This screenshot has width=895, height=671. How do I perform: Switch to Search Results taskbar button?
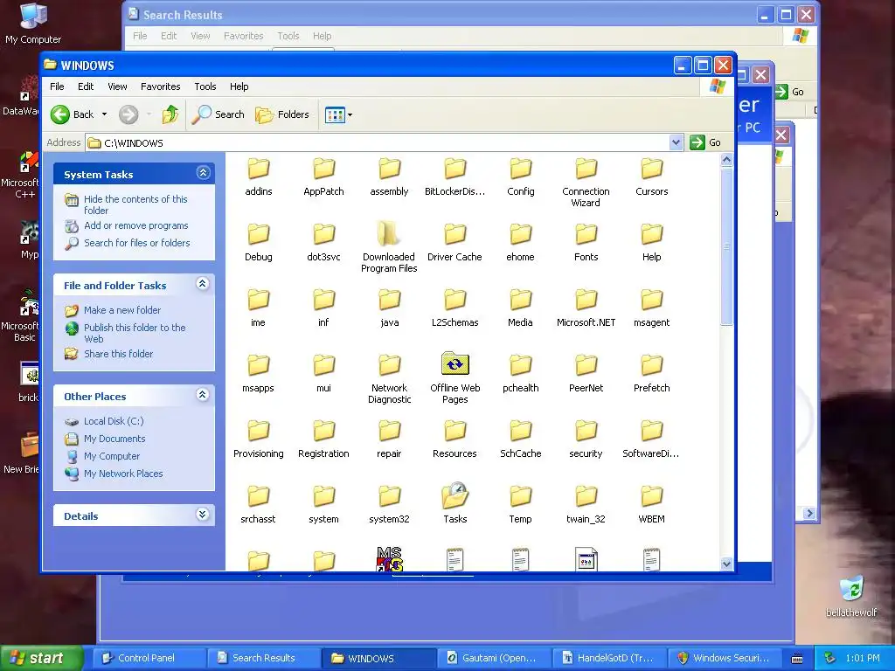click(264, 658)
